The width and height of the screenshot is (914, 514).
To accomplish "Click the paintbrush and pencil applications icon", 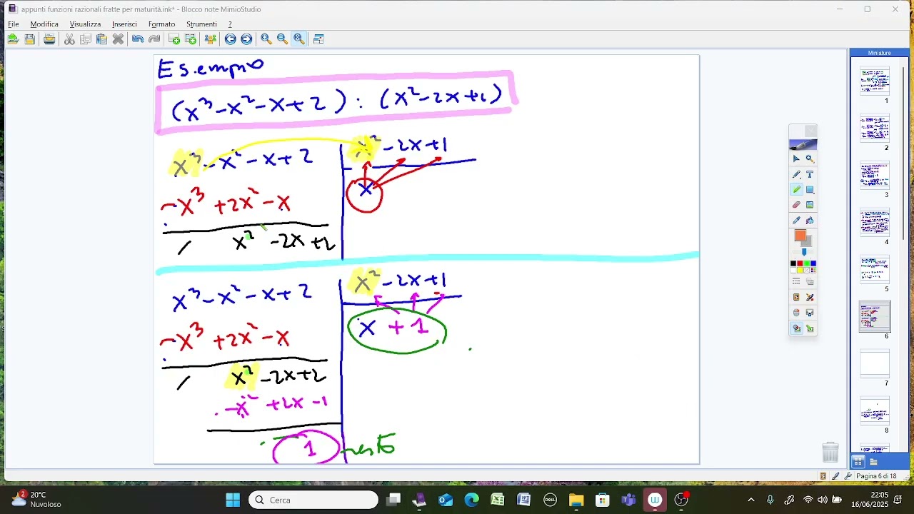I will [810, 297].
